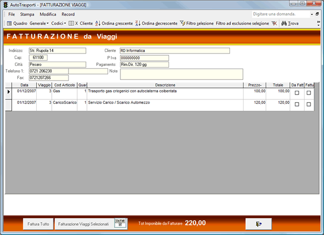Click the Quadro form icon in toolbar
The height and width of the screenshot is (235, 324).
[x=9, y=23]
